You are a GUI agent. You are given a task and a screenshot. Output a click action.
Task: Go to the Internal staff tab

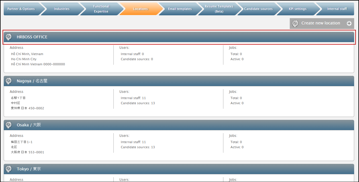tap(337, 9)
